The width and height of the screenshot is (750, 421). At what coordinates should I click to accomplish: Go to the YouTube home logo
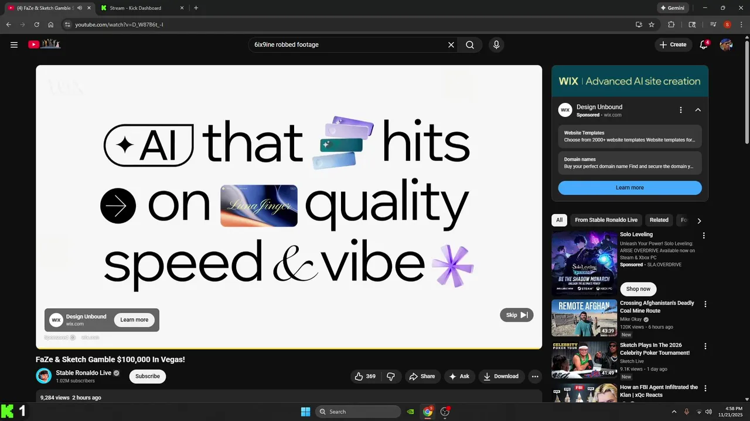tap(45, 44)
